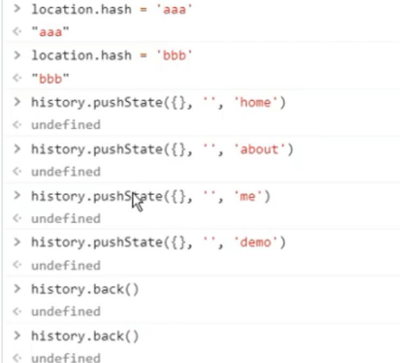Click the input chevron beside first history.back()
This screenshot has height=363, width=400.
[17, 289]
